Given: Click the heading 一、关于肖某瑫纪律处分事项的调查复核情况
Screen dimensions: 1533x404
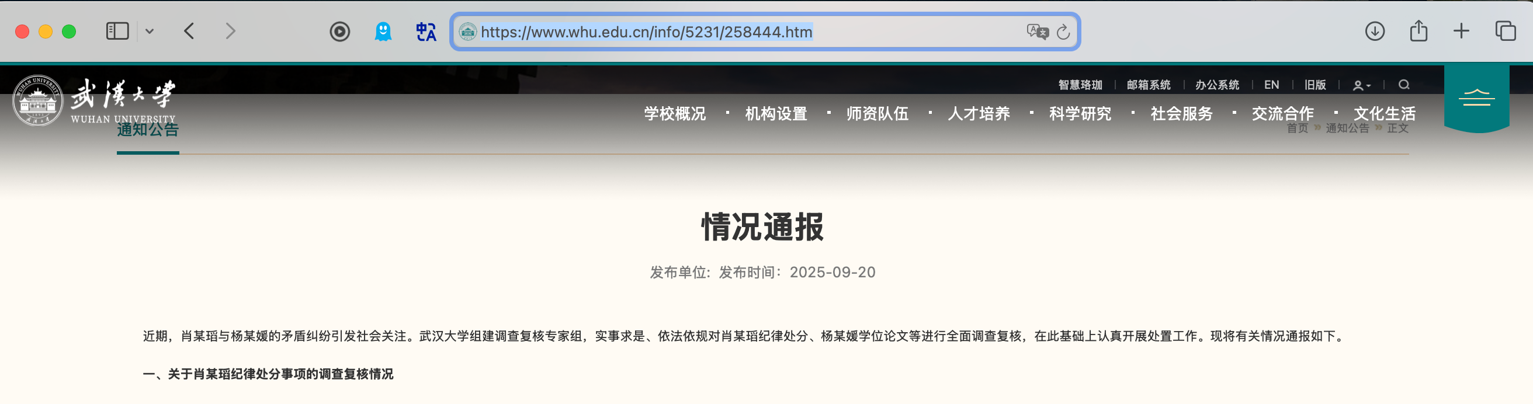Looking at the screenshot, I should 268,374.
